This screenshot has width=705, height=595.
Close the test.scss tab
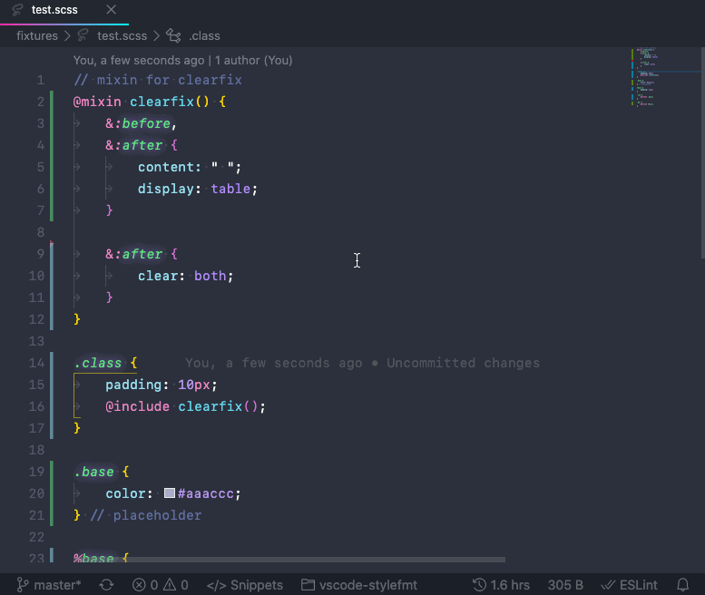coord(111,9)
